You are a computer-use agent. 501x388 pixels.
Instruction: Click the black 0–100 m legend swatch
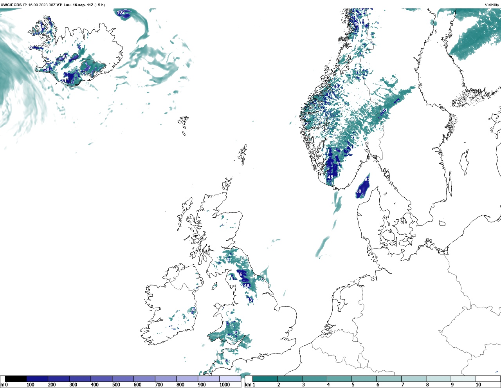[x=16, y=379]
